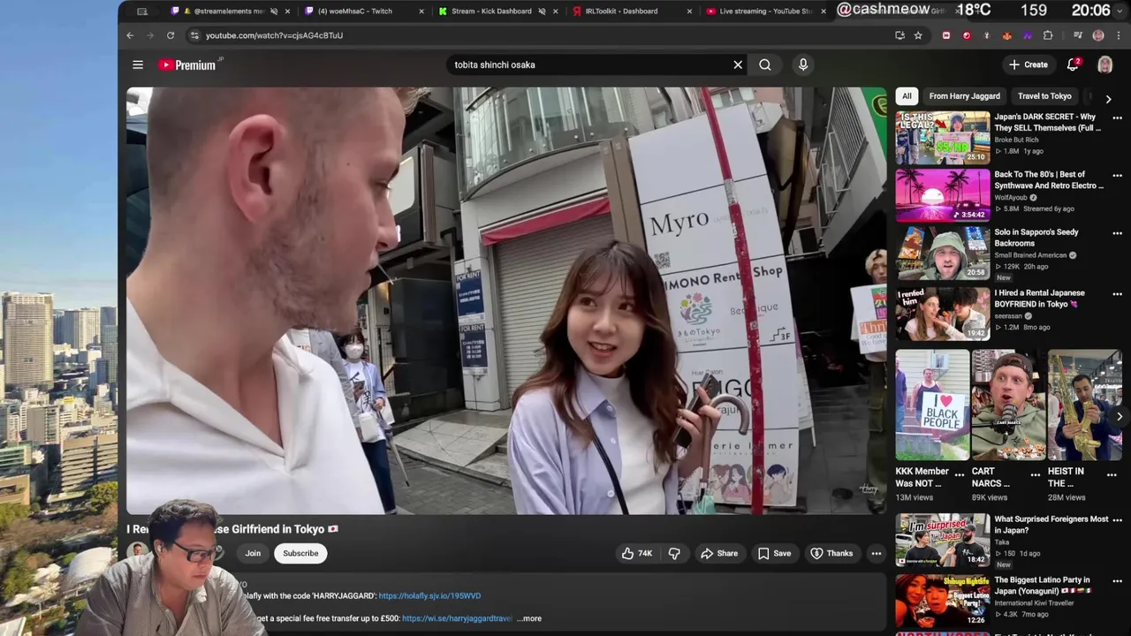Open options for 'Rental Japanese BOYFRIEND' video
This screenshot has width=1131, height=636.
1117,293
